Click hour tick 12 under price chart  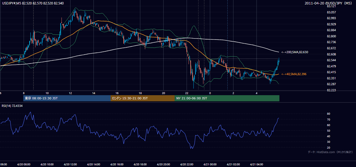[x=70, y=93]
